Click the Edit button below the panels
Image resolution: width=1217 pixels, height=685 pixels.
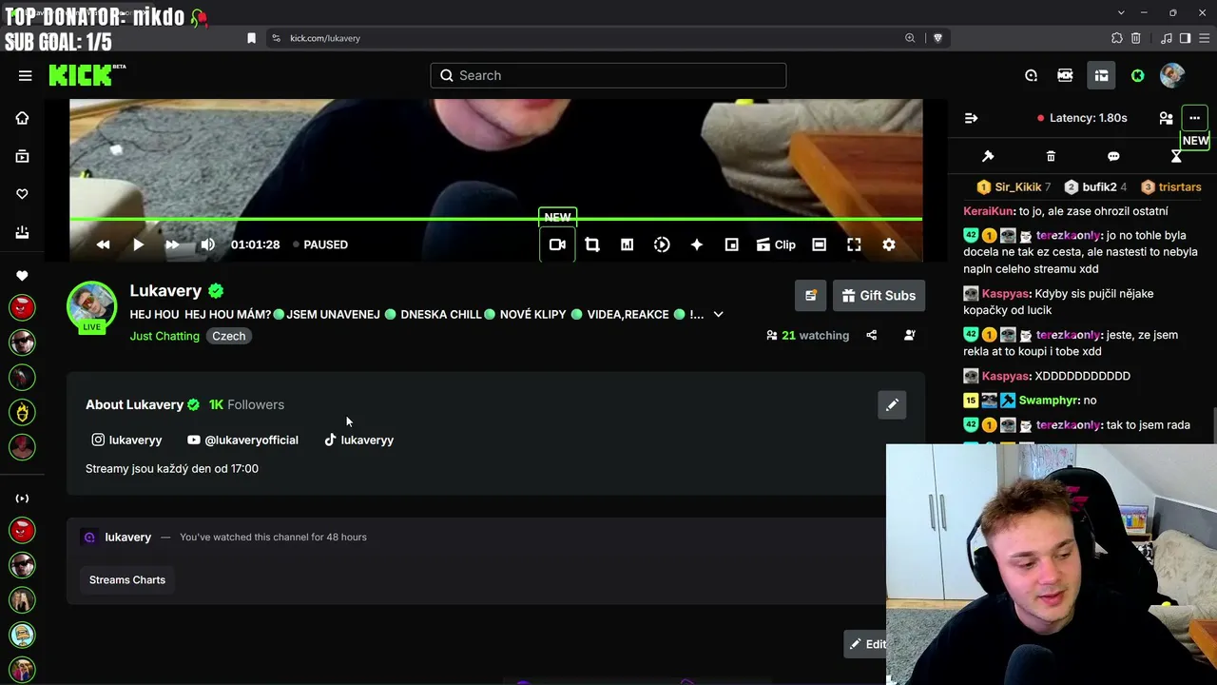click(x=867, y=644)
